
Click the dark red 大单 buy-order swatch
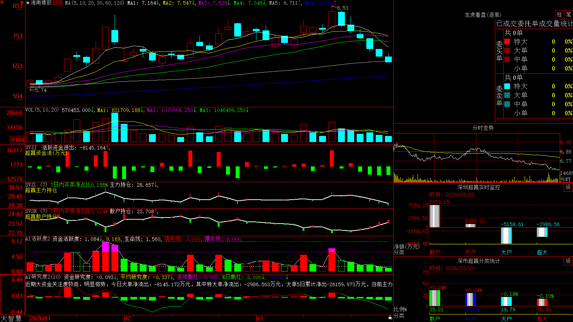507,50
